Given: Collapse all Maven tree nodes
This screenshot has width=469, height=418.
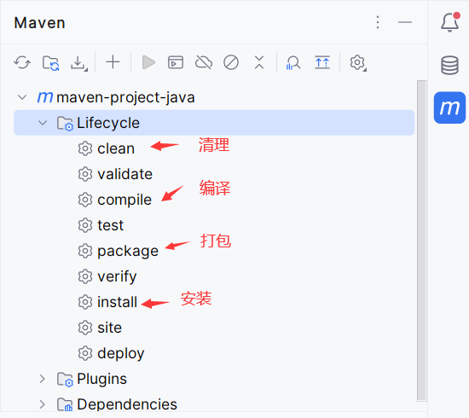Looking at the screenshot, I should (259, 62).
